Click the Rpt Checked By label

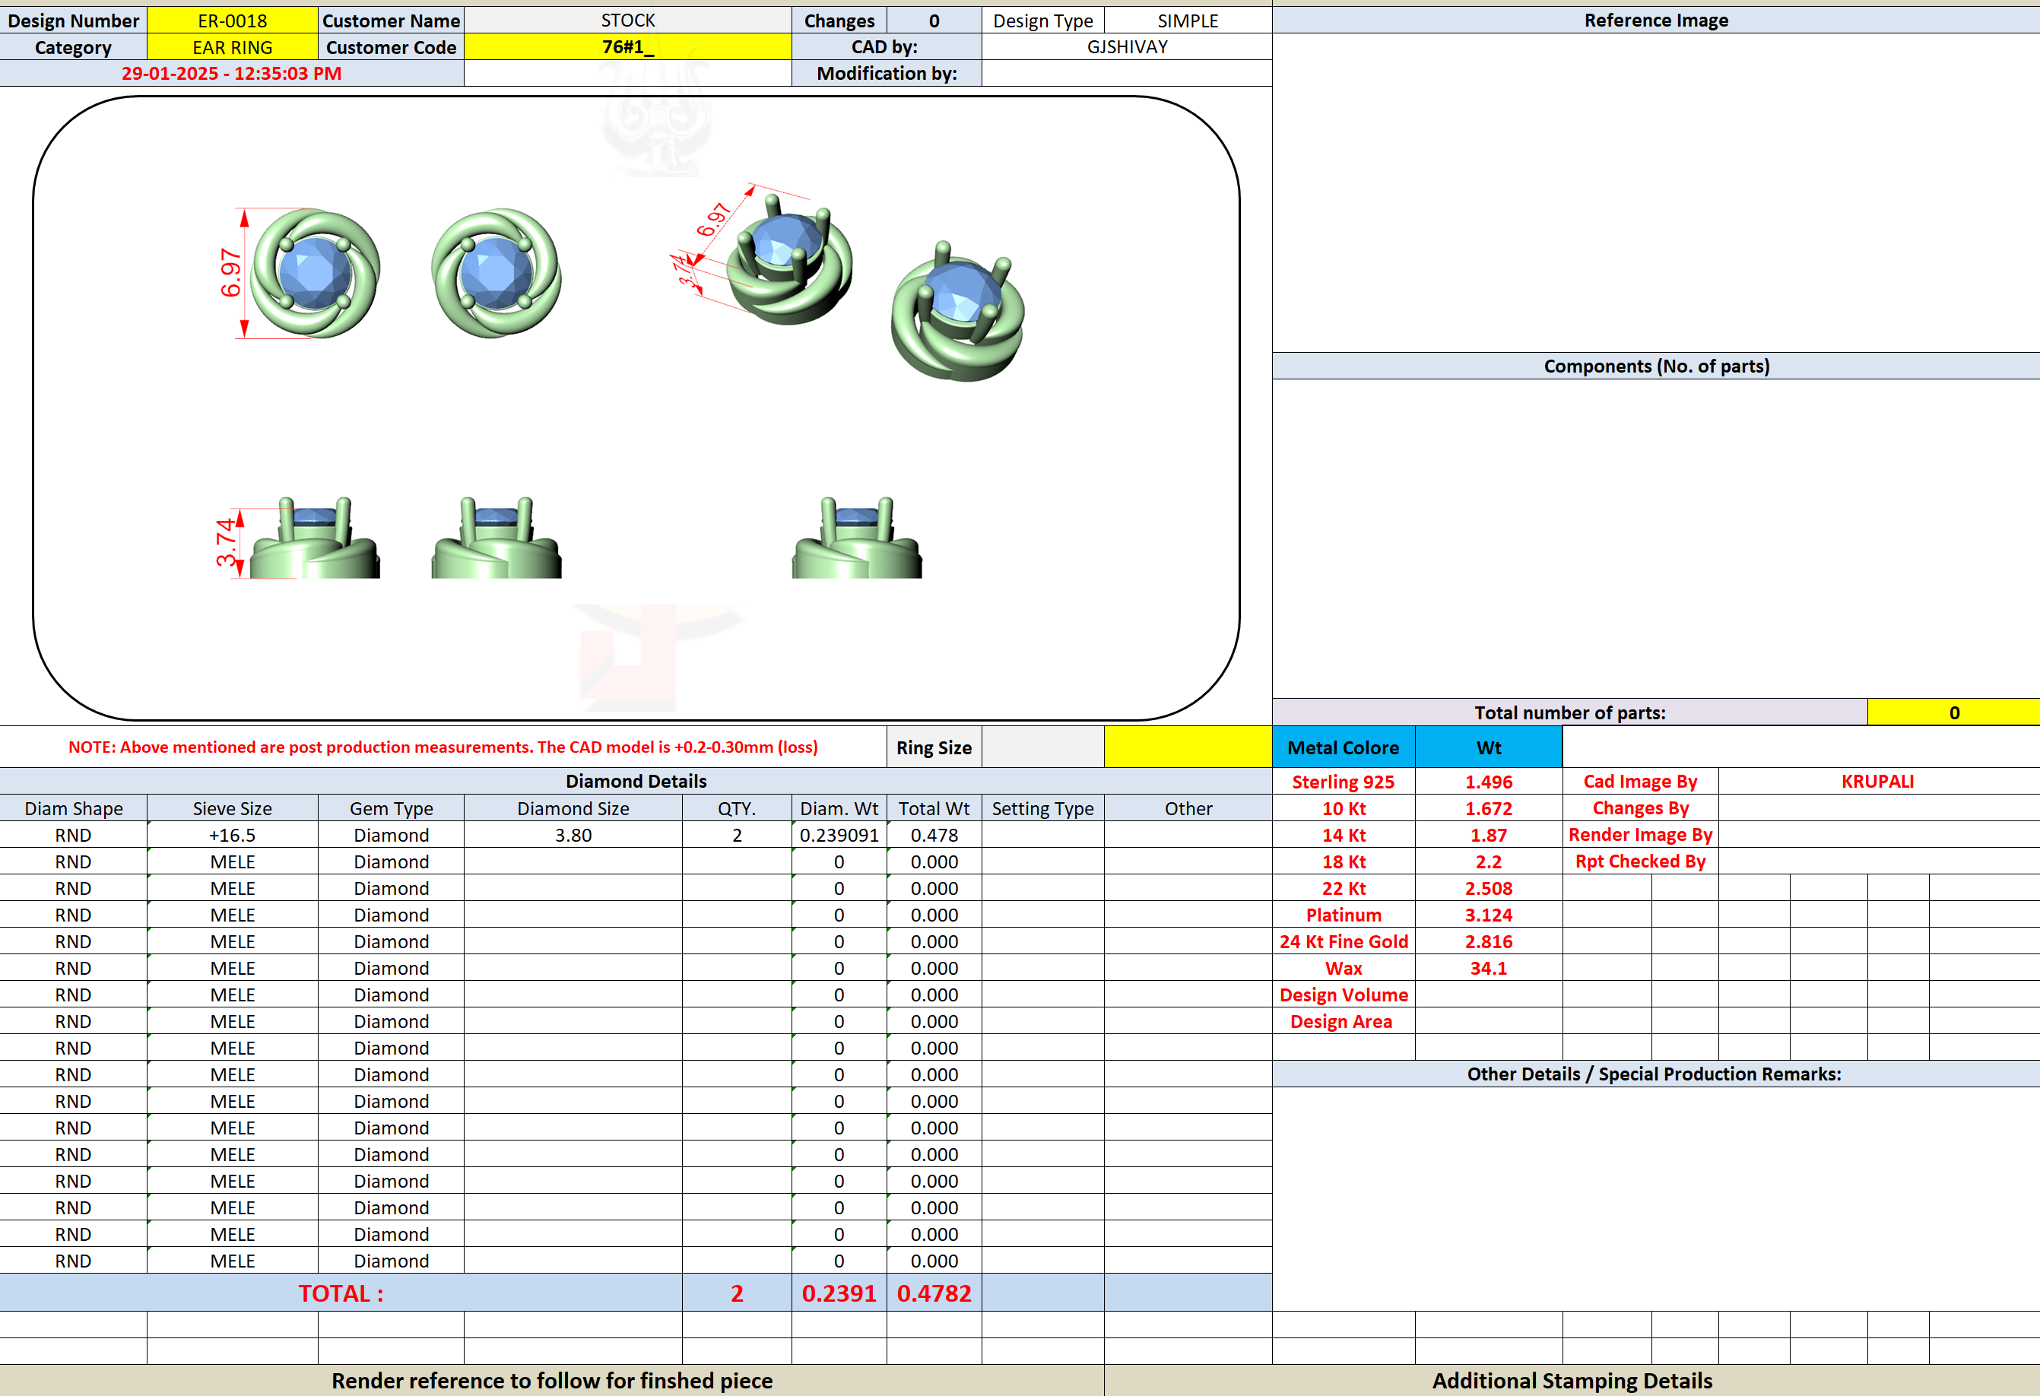coord(1640,861)
